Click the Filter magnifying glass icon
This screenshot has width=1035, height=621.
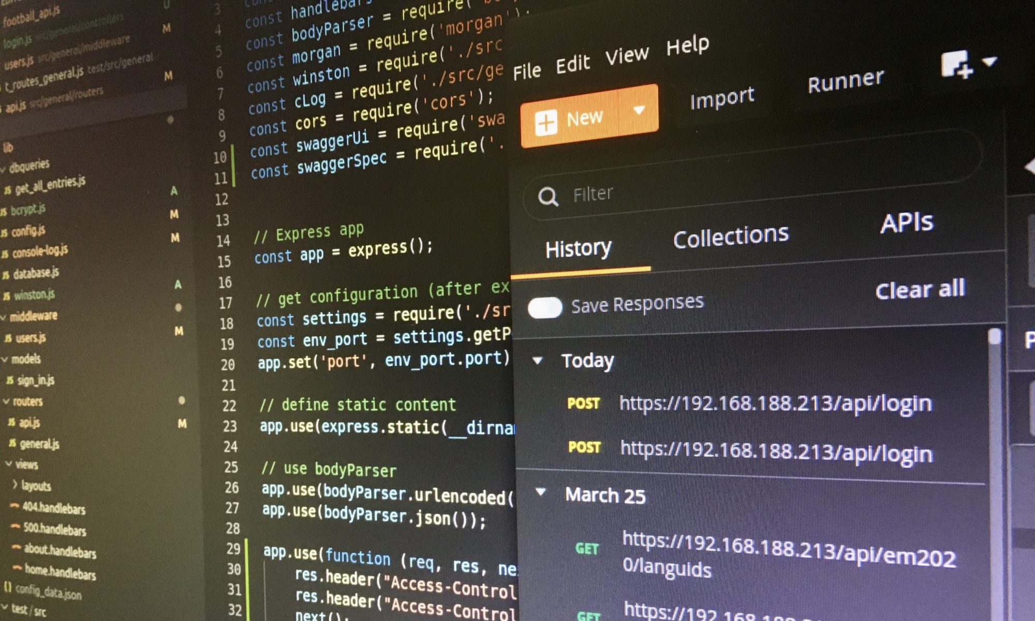coord(548,197)
